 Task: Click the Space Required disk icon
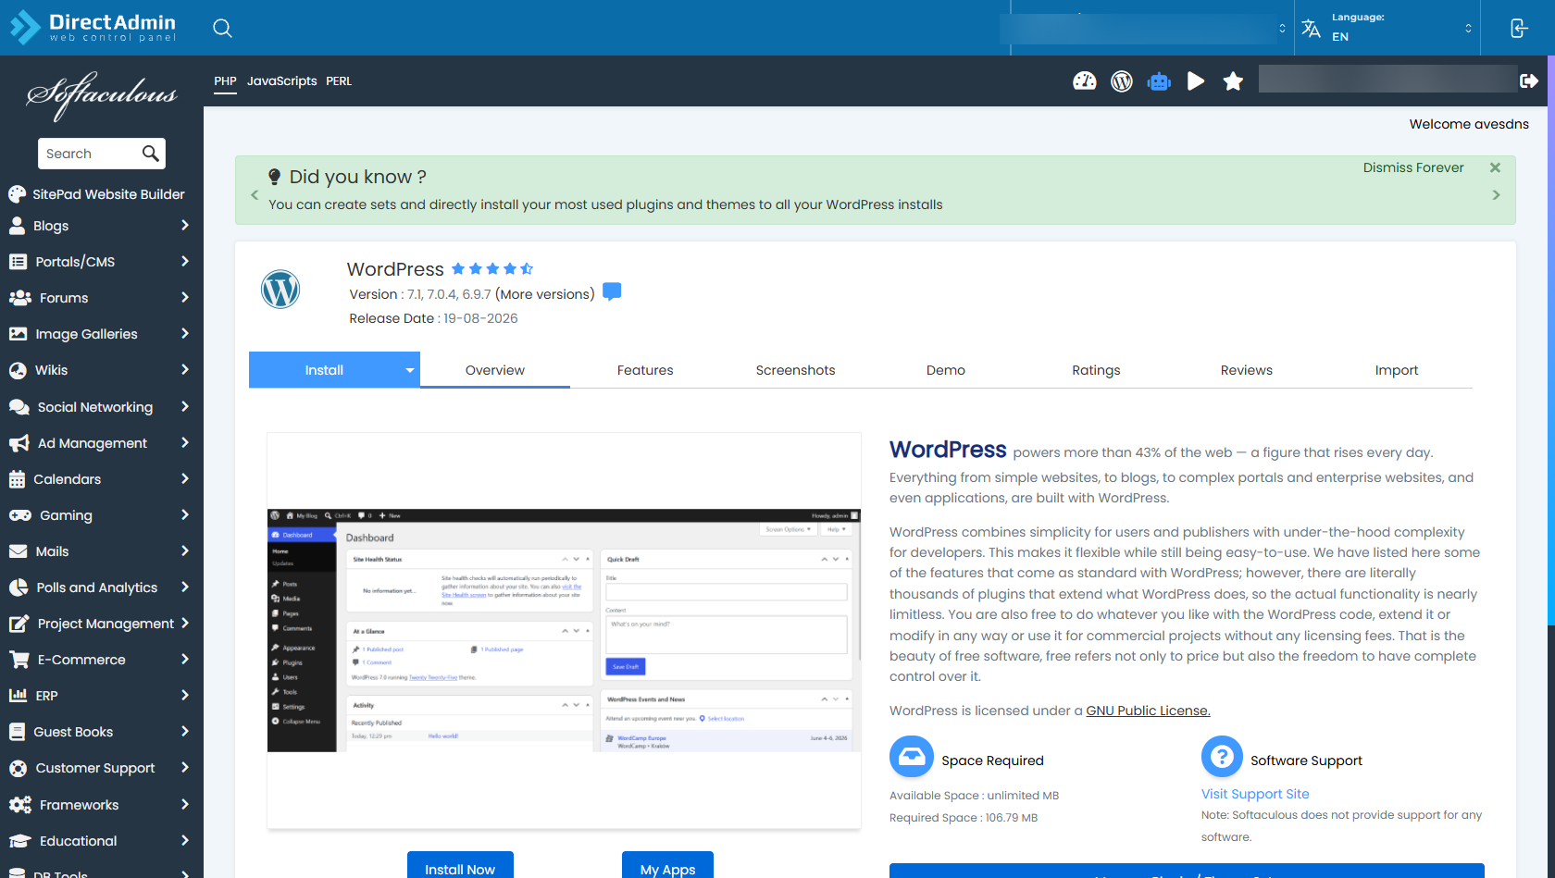click(912, 758)
